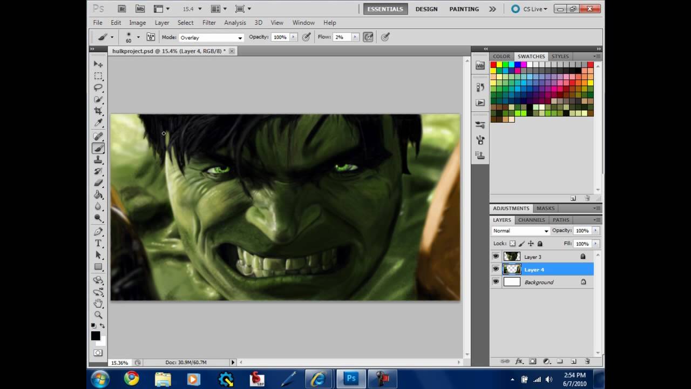This screenshot has width=691, height=389.
Task: Hide Layer 4 using its eye icon
Action: pos(496,269)
